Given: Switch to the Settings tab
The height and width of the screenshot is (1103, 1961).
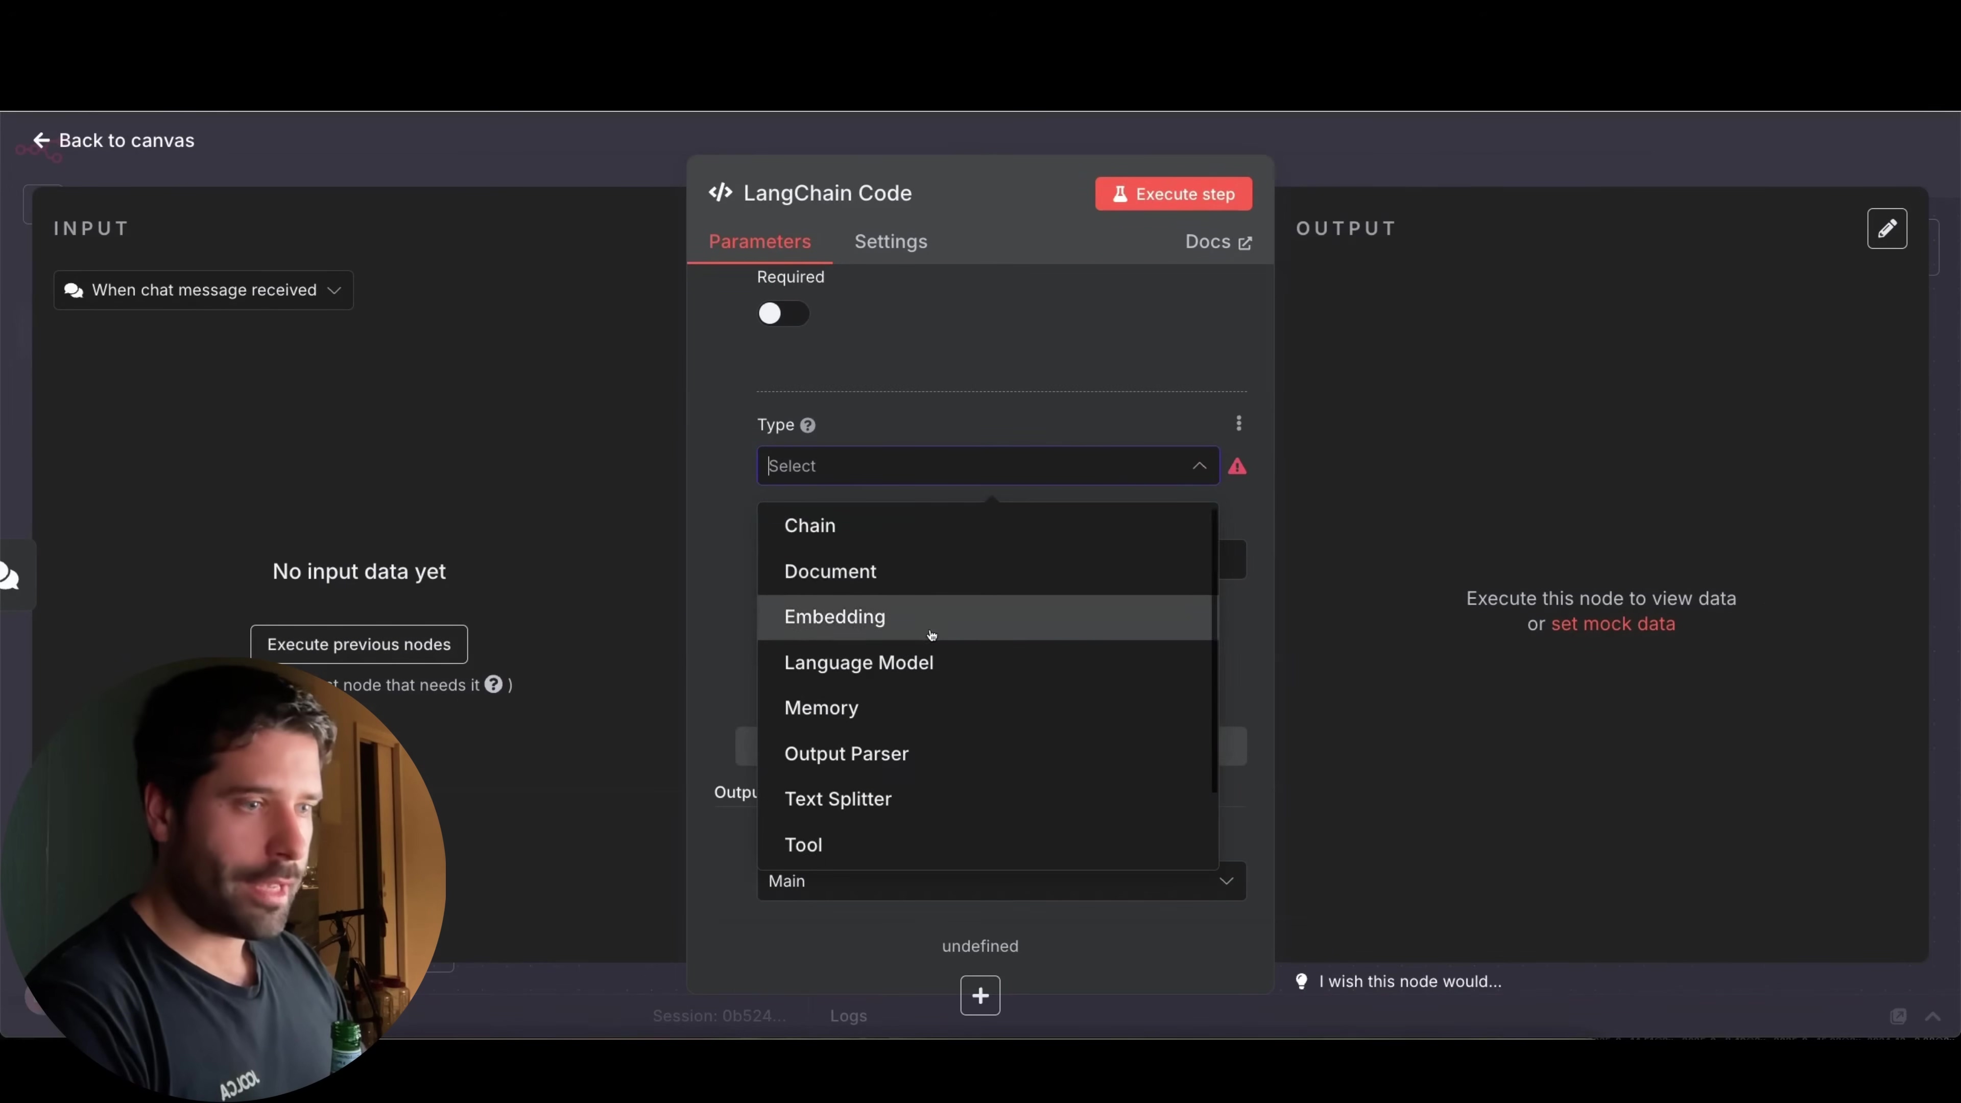Looking at the screenshot, I should point(891,242).
